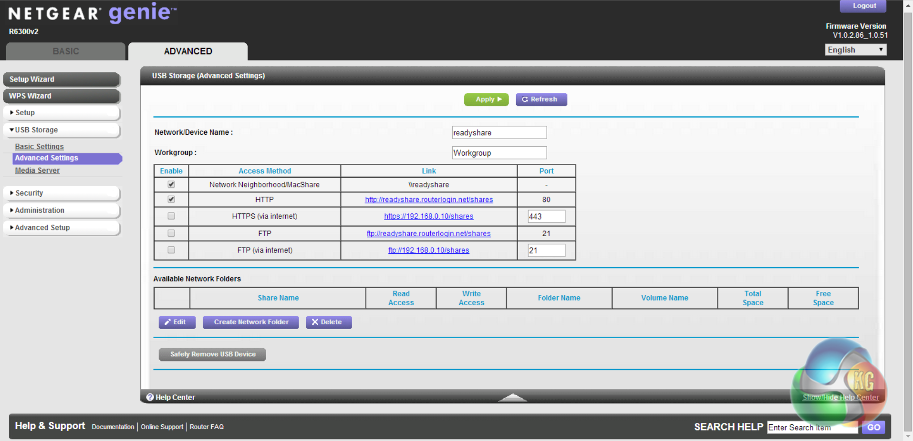Click the Edit network folder button
The height and width of the screenshot is (441, 913).
pos(177,322)
